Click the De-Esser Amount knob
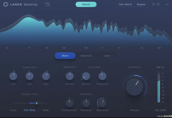This screenshot has width=172, height=118. [x=86, y=76]
